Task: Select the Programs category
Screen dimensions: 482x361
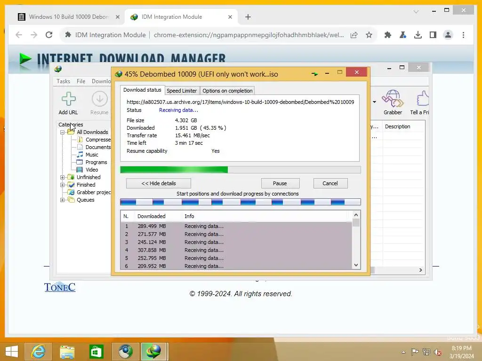Action: pos(92,162)
